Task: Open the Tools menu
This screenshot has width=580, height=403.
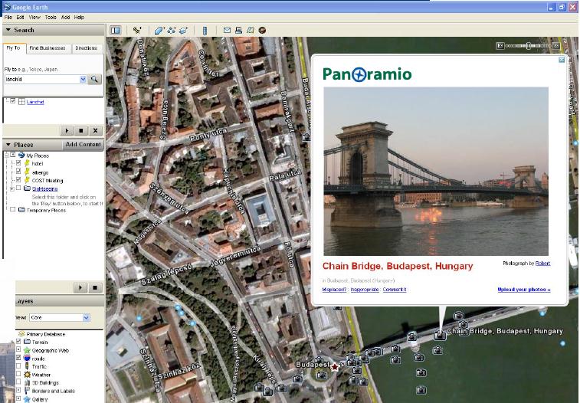Action: coord(51,17)
